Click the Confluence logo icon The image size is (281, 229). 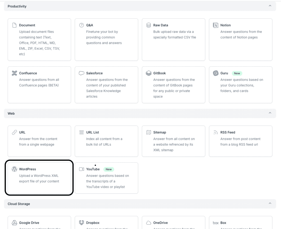click(x=15, y=73)
